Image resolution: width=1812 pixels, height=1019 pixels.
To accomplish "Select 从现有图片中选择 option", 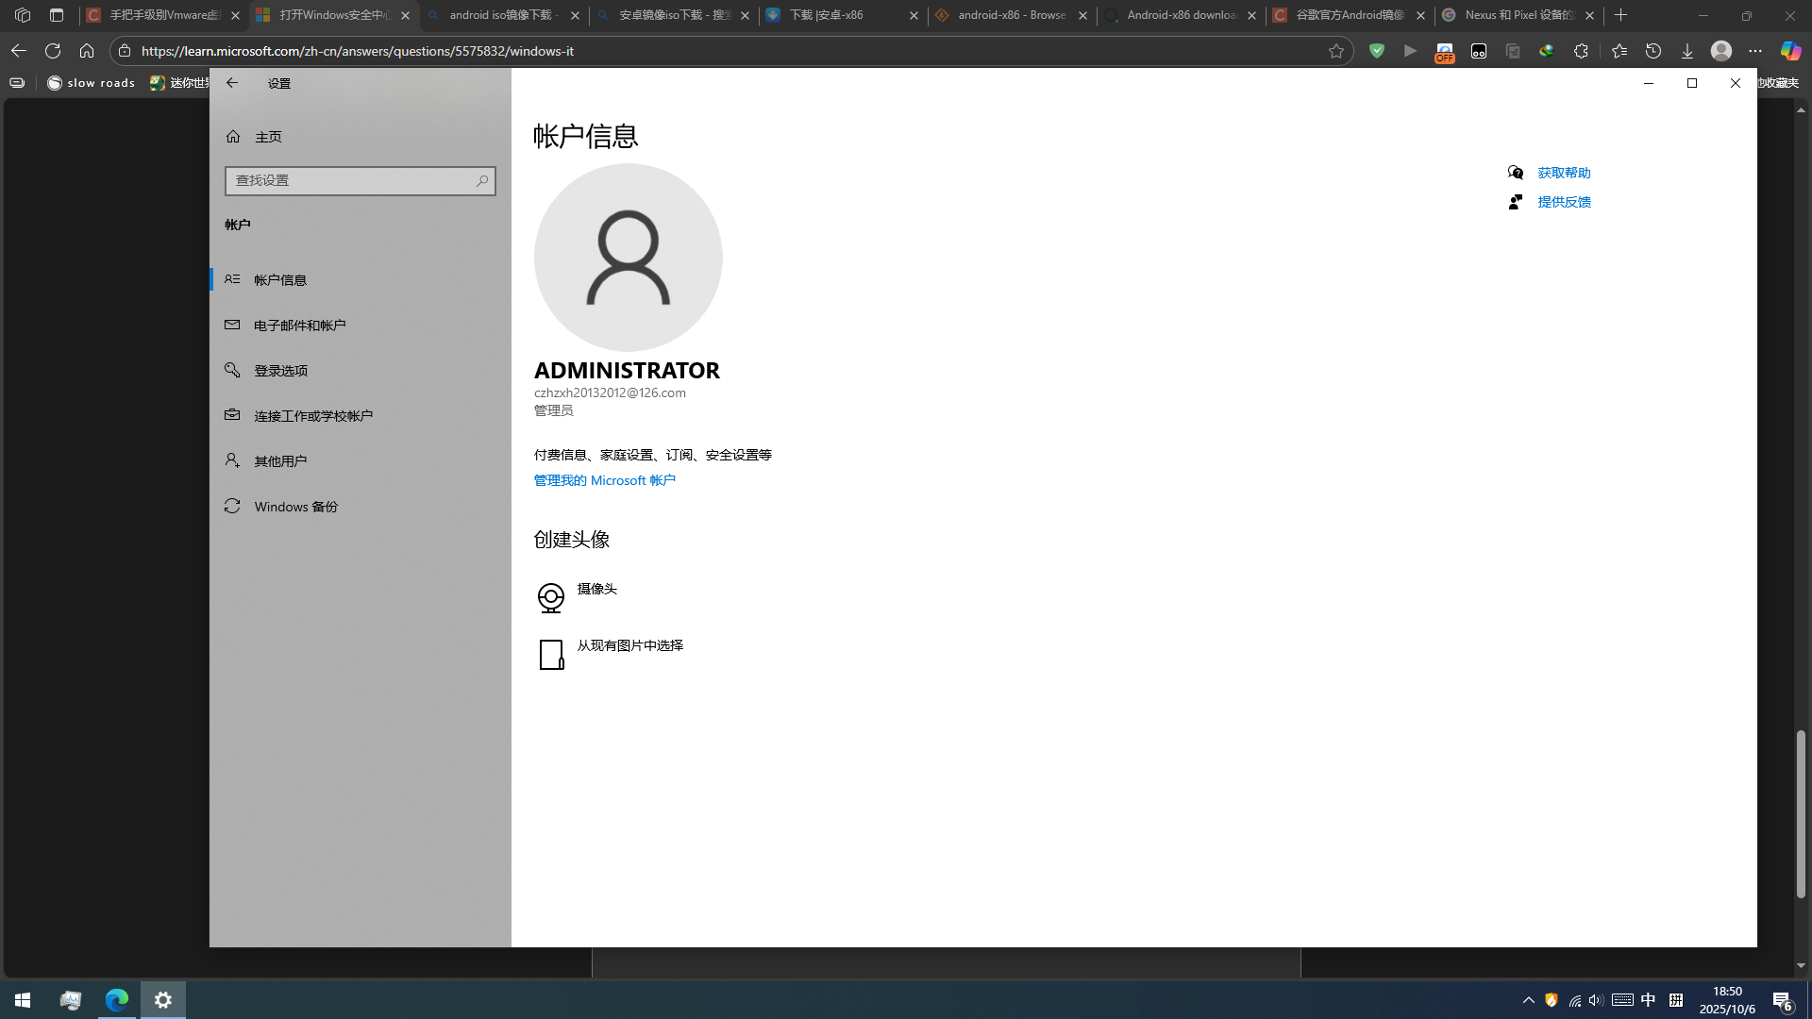I will 629,646.
